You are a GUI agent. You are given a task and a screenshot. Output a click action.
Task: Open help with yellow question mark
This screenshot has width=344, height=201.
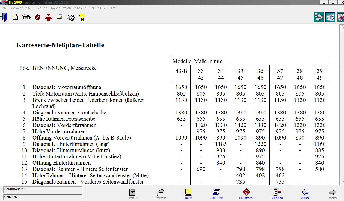click(x=82, y=17)
